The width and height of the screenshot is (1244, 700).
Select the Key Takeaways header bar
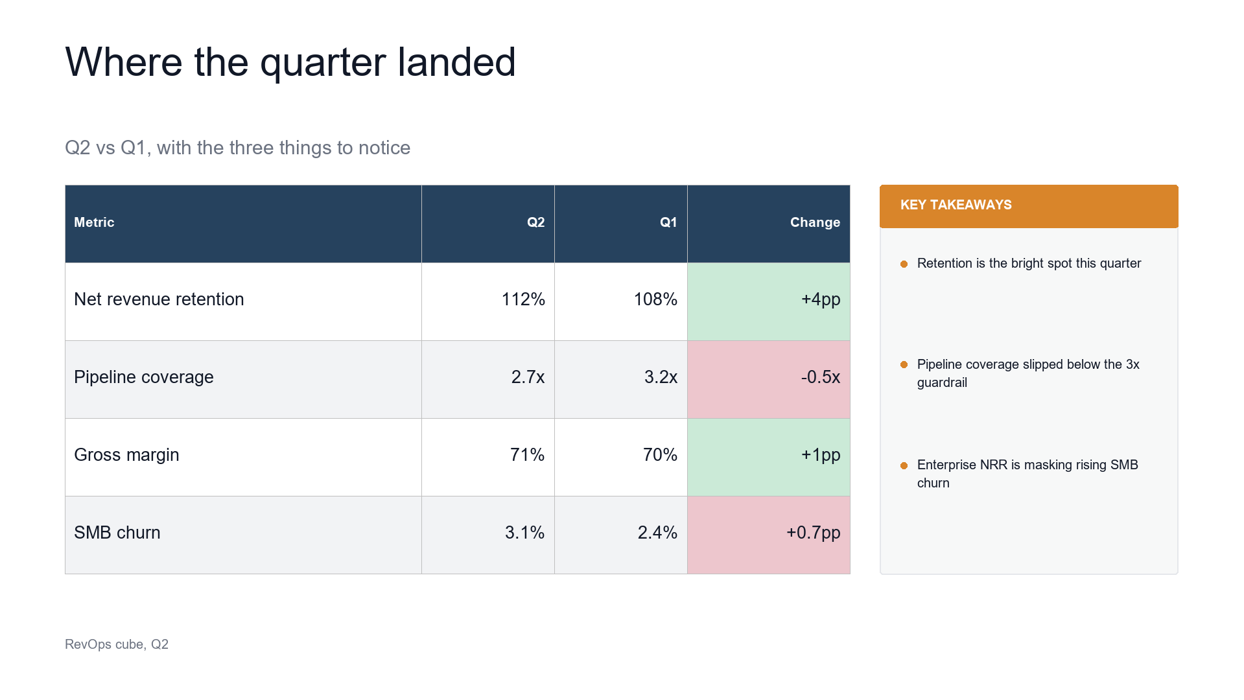tap(1029, 206)
